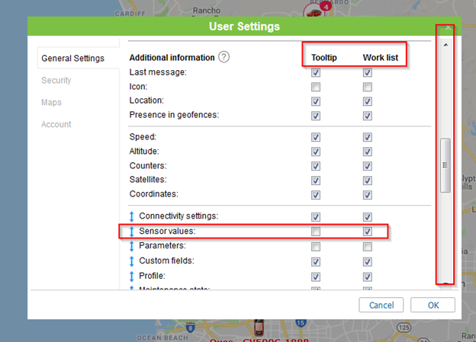Click the Cancel button

click(x=381, y=305)
